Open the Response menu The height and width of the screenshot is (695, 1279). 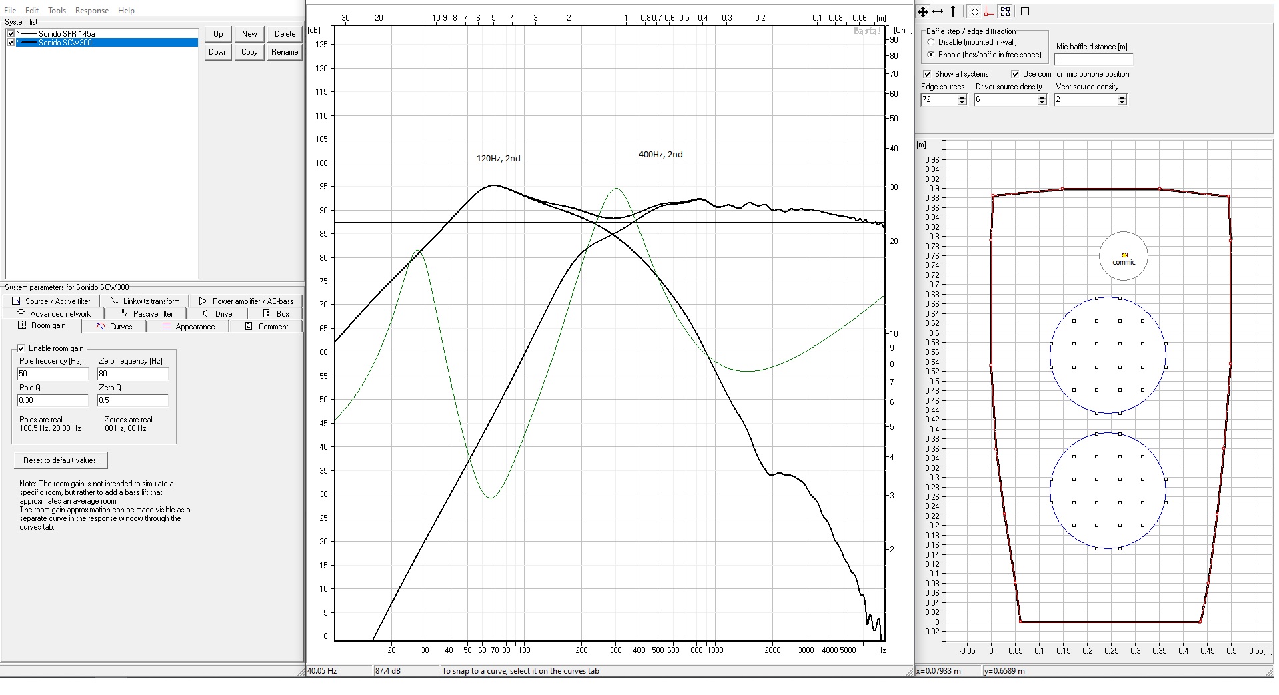tap(92, 11)
